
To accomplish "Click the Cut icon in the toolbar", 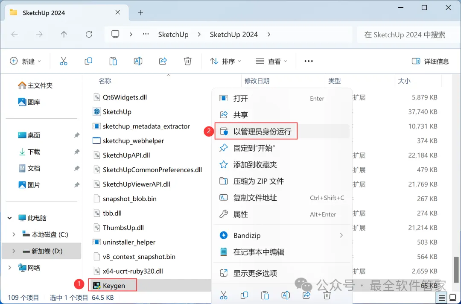I will (x=64, y=61).
